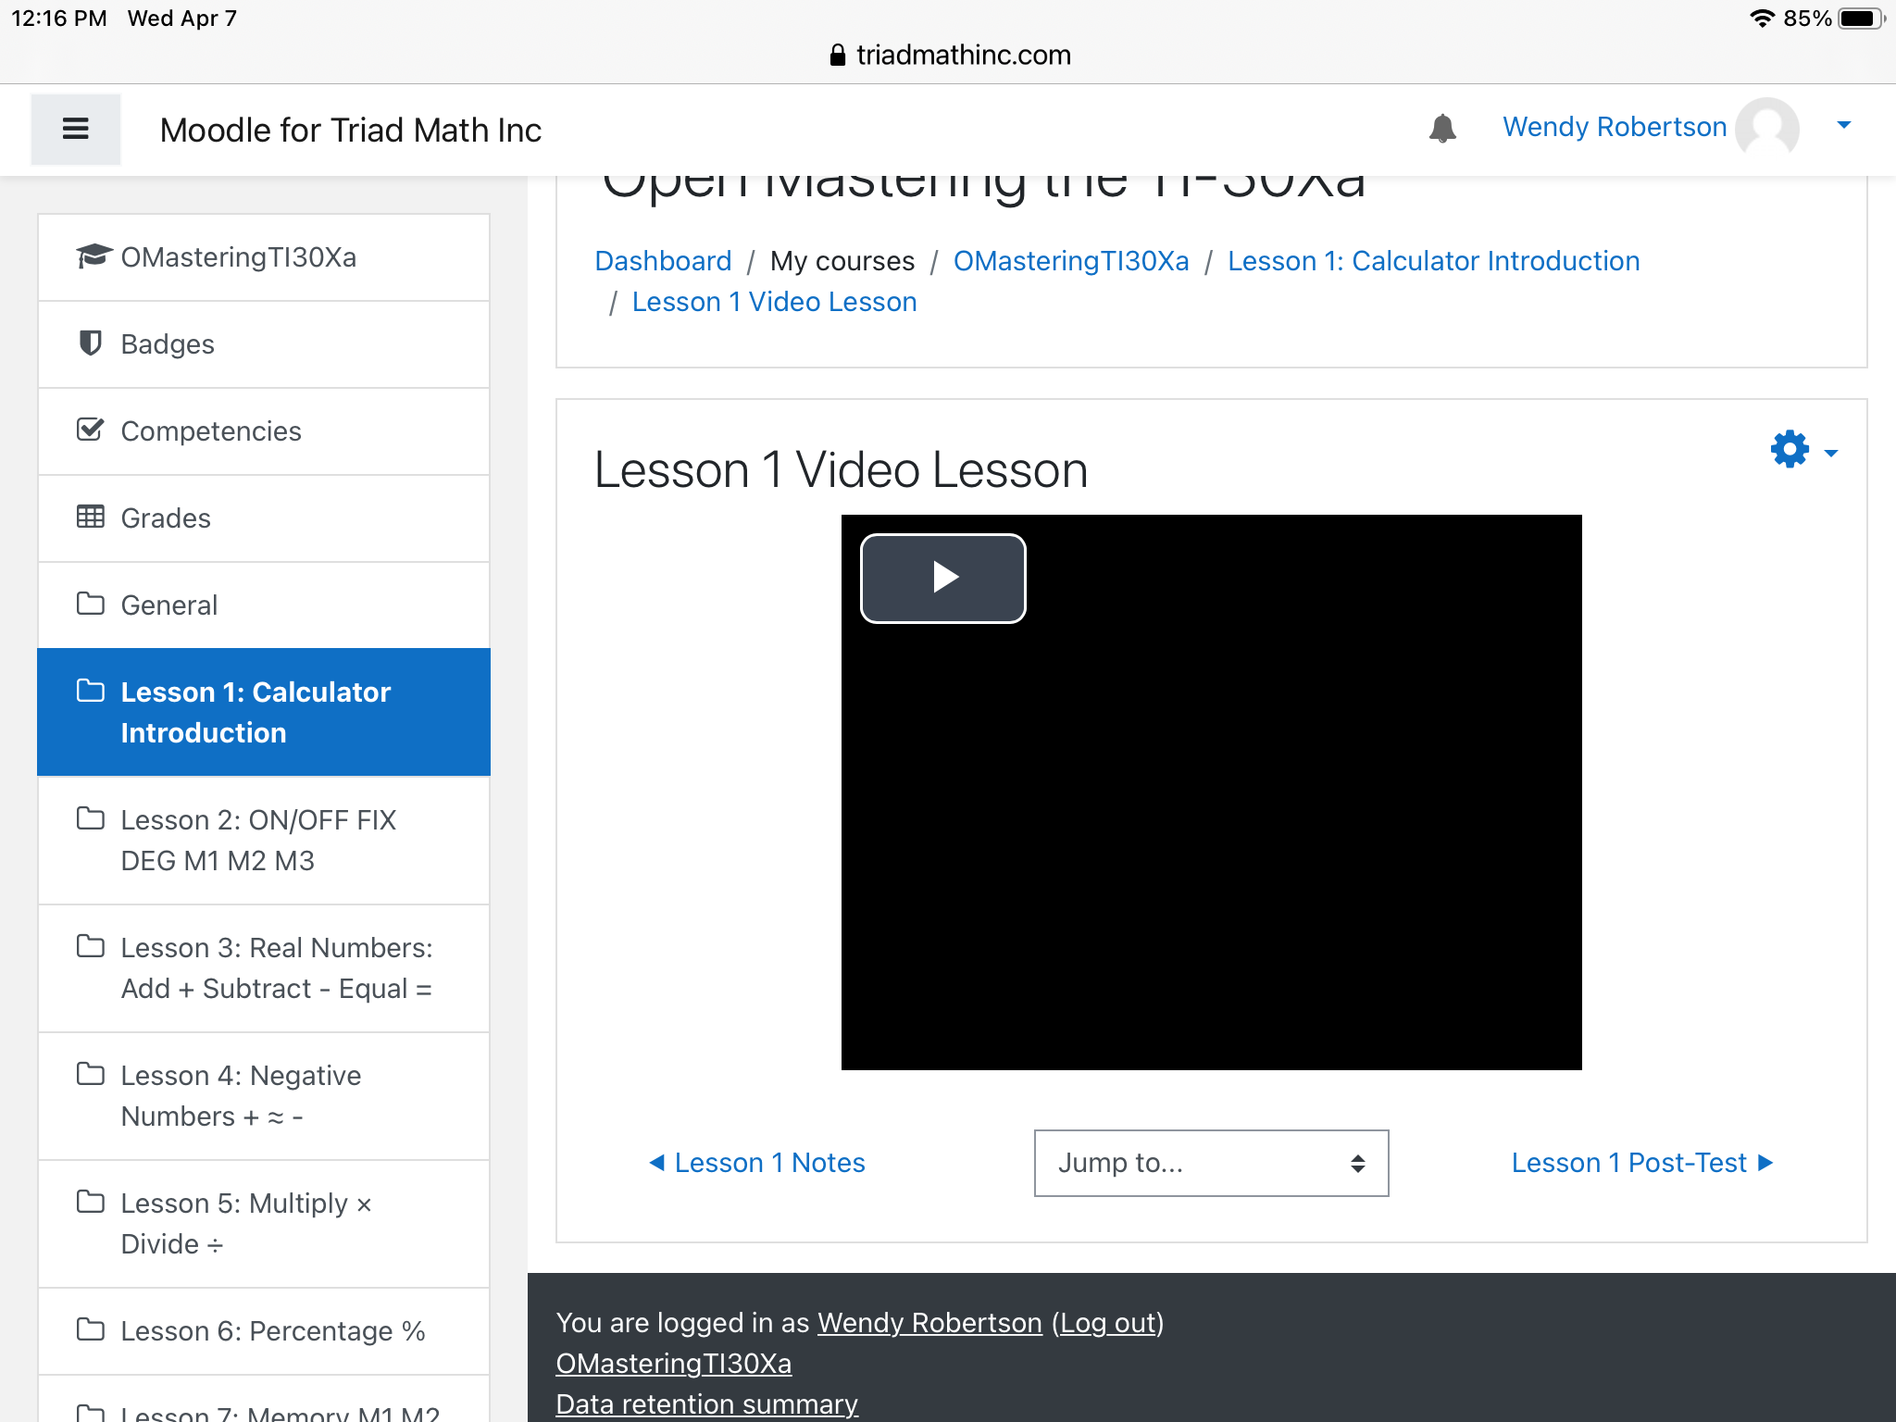Viewport: 1896px width, 1422px height.
Task: Click the Lesson 5 folder icon
Action: [x=90, y=1202]
